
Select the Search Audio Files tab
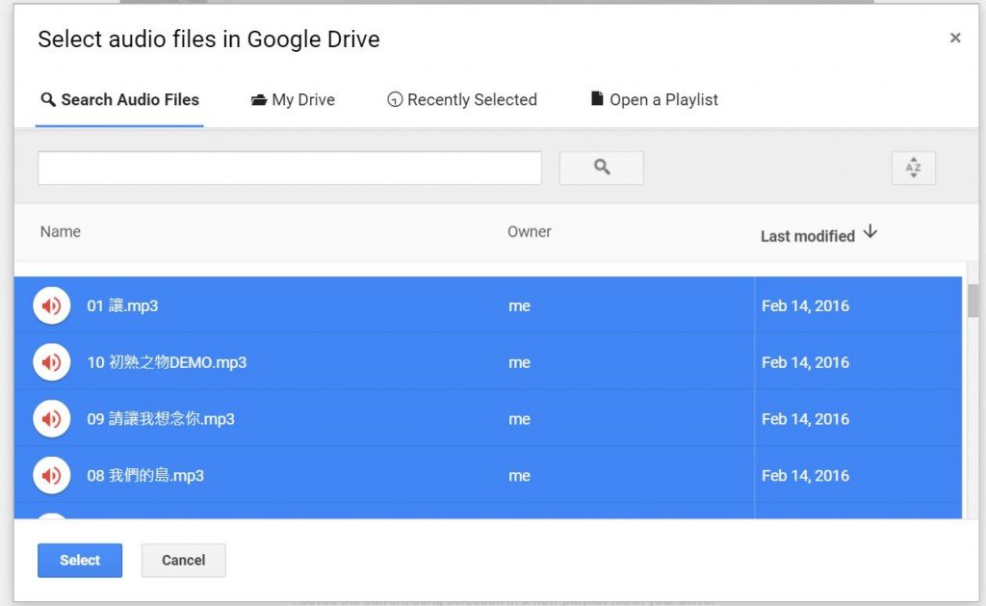pyautogui.click(x=119, y=99)
